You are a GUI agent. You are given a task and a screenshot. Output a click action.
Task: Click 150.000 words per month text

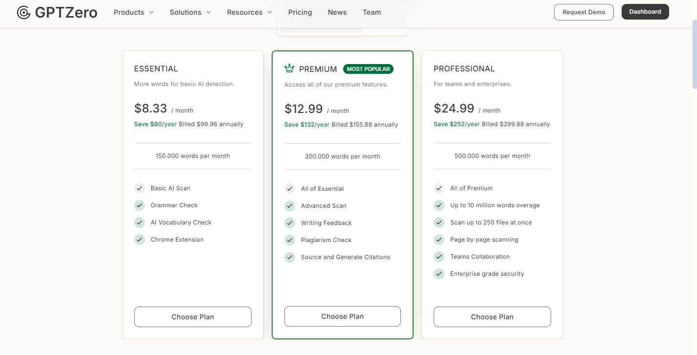pyautogui.click(x=193, y=156)
